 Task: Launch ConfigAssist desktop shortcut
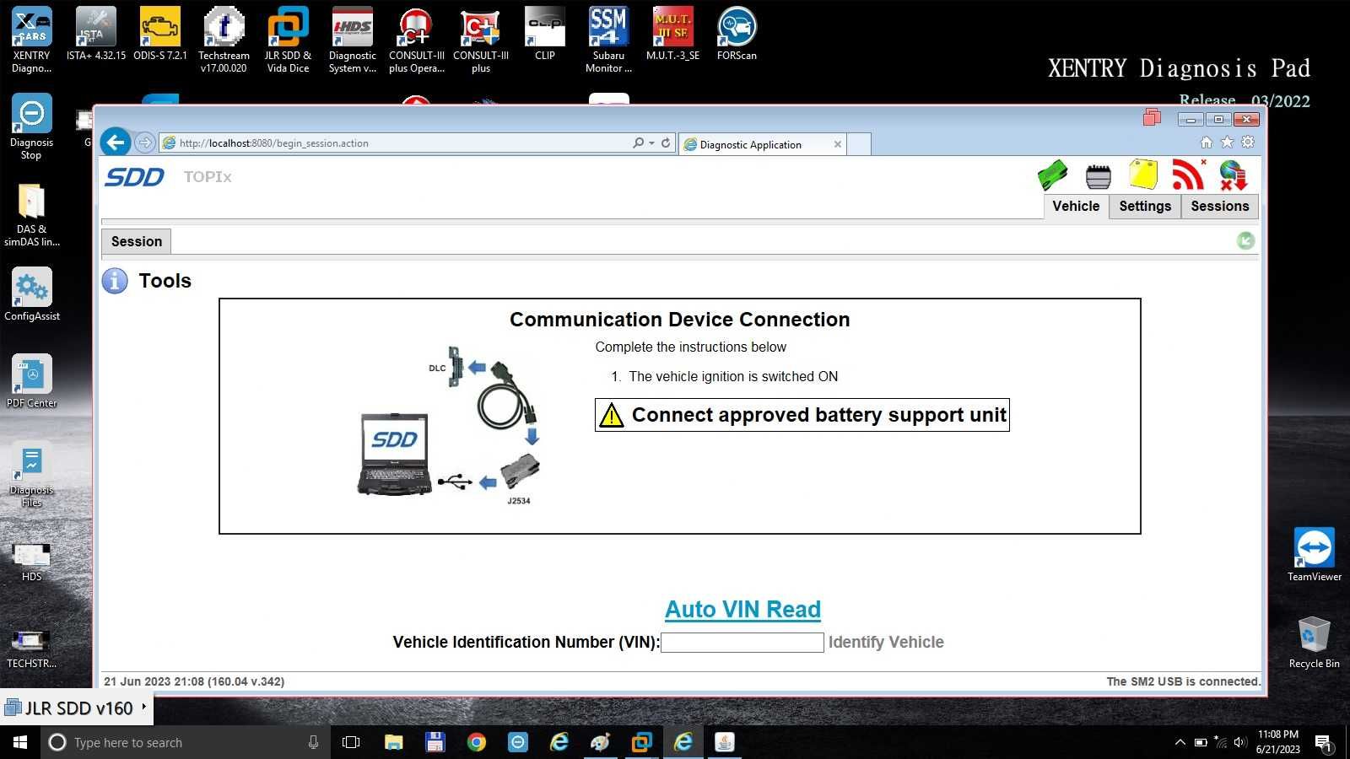[x=32, y=294]
